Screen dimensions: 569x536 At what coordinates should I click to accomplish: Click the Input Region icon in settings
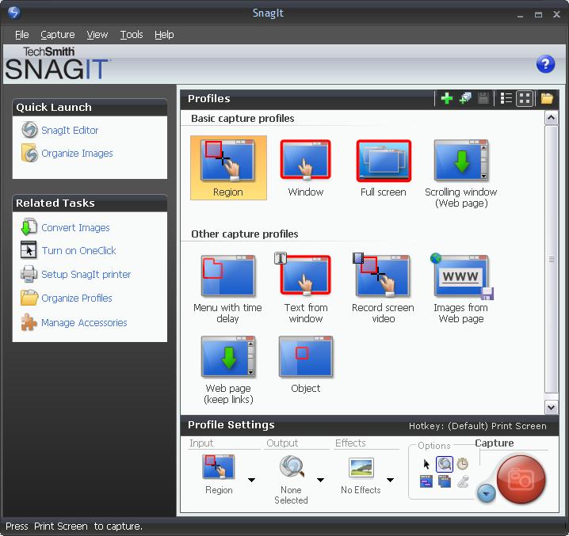[219, 466]
